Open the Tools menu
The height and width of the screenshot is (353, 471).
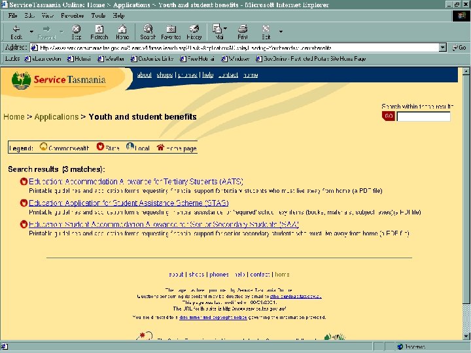coord(98,16)
